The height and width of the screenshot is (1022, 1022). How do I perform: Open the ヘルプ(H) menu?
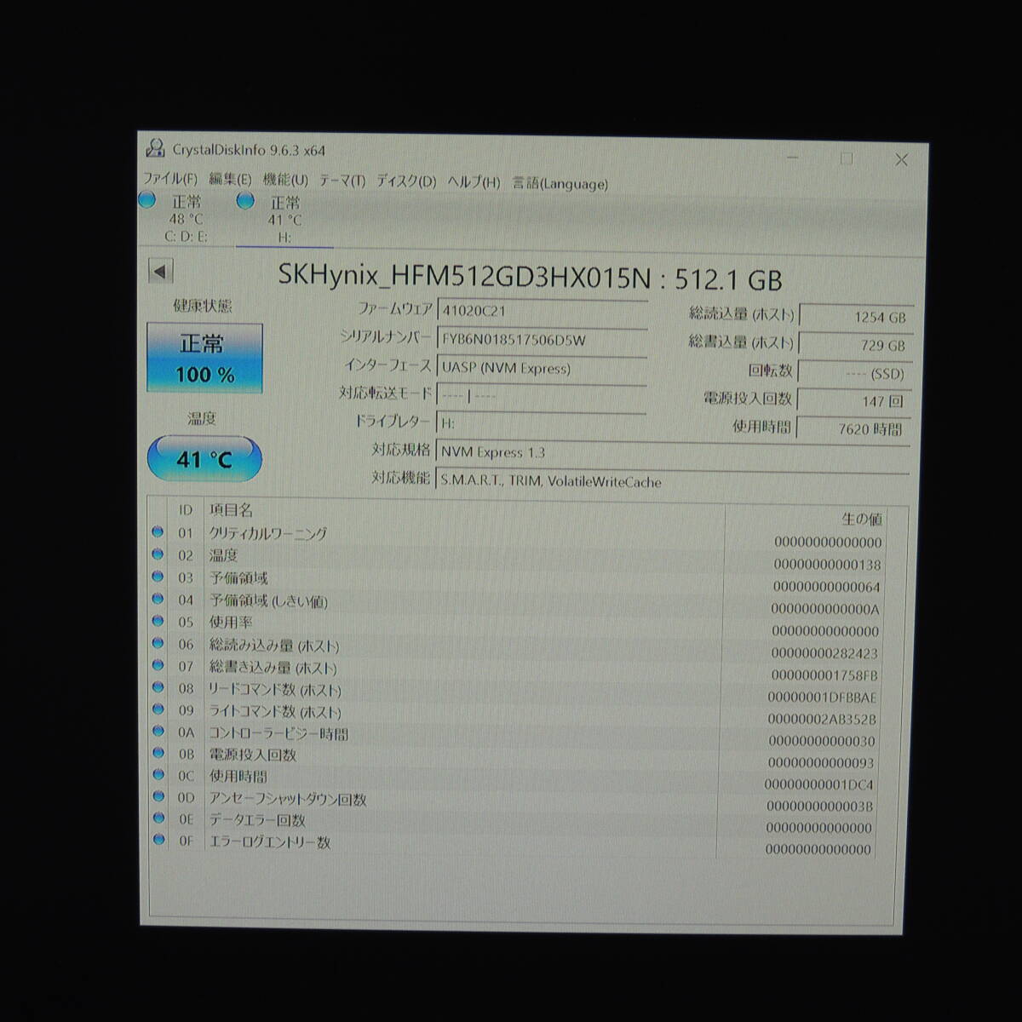click(x=474, y=183)
